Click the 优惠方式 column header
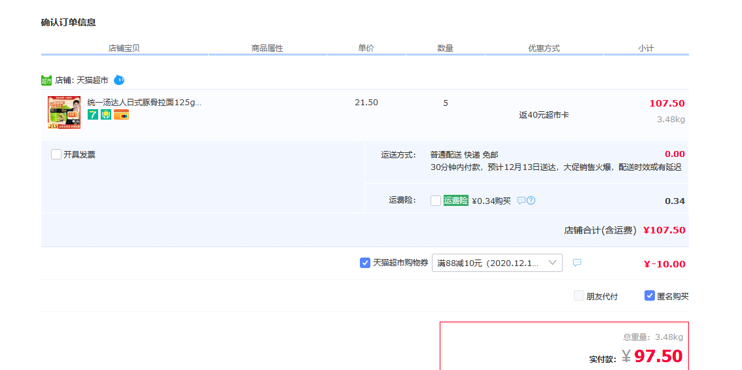742x370 pixels. coord(544,48)
